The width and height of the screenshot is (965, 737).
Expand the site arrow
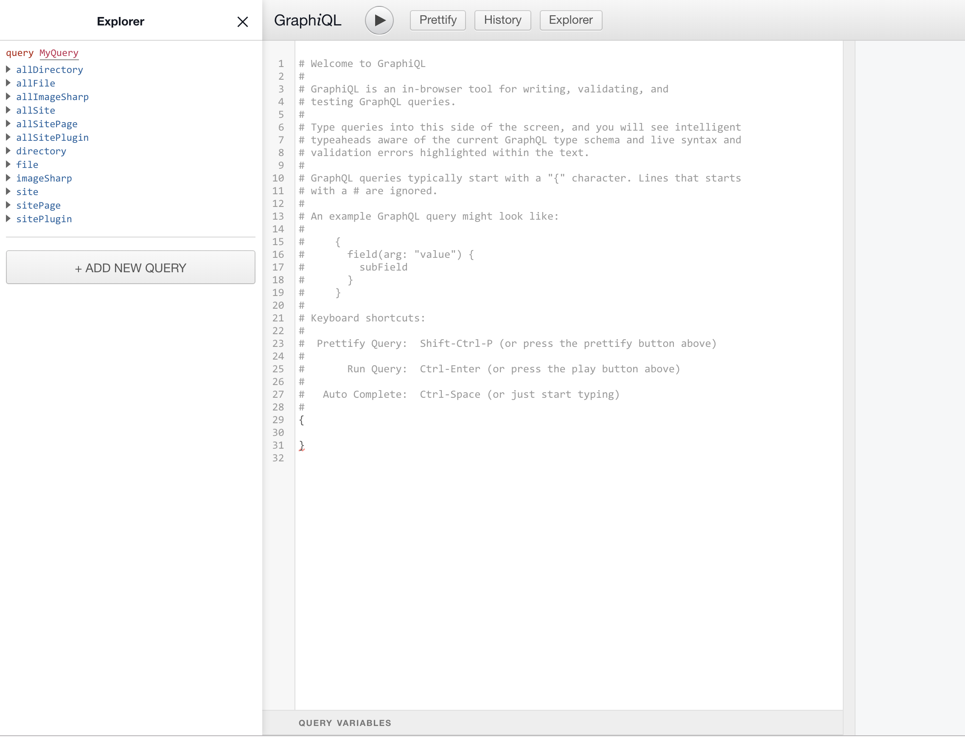pyautogui.click(x=8, y=192)
